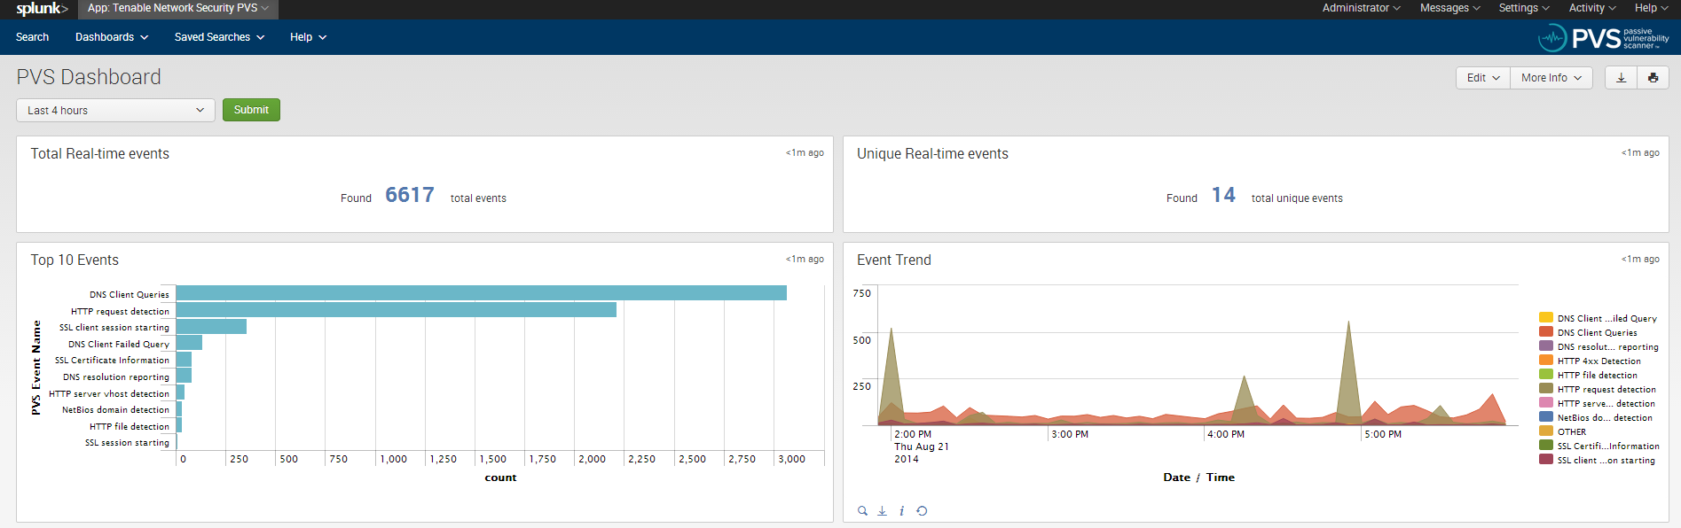Click the DNS resolution reporting bar

[184, 376]
